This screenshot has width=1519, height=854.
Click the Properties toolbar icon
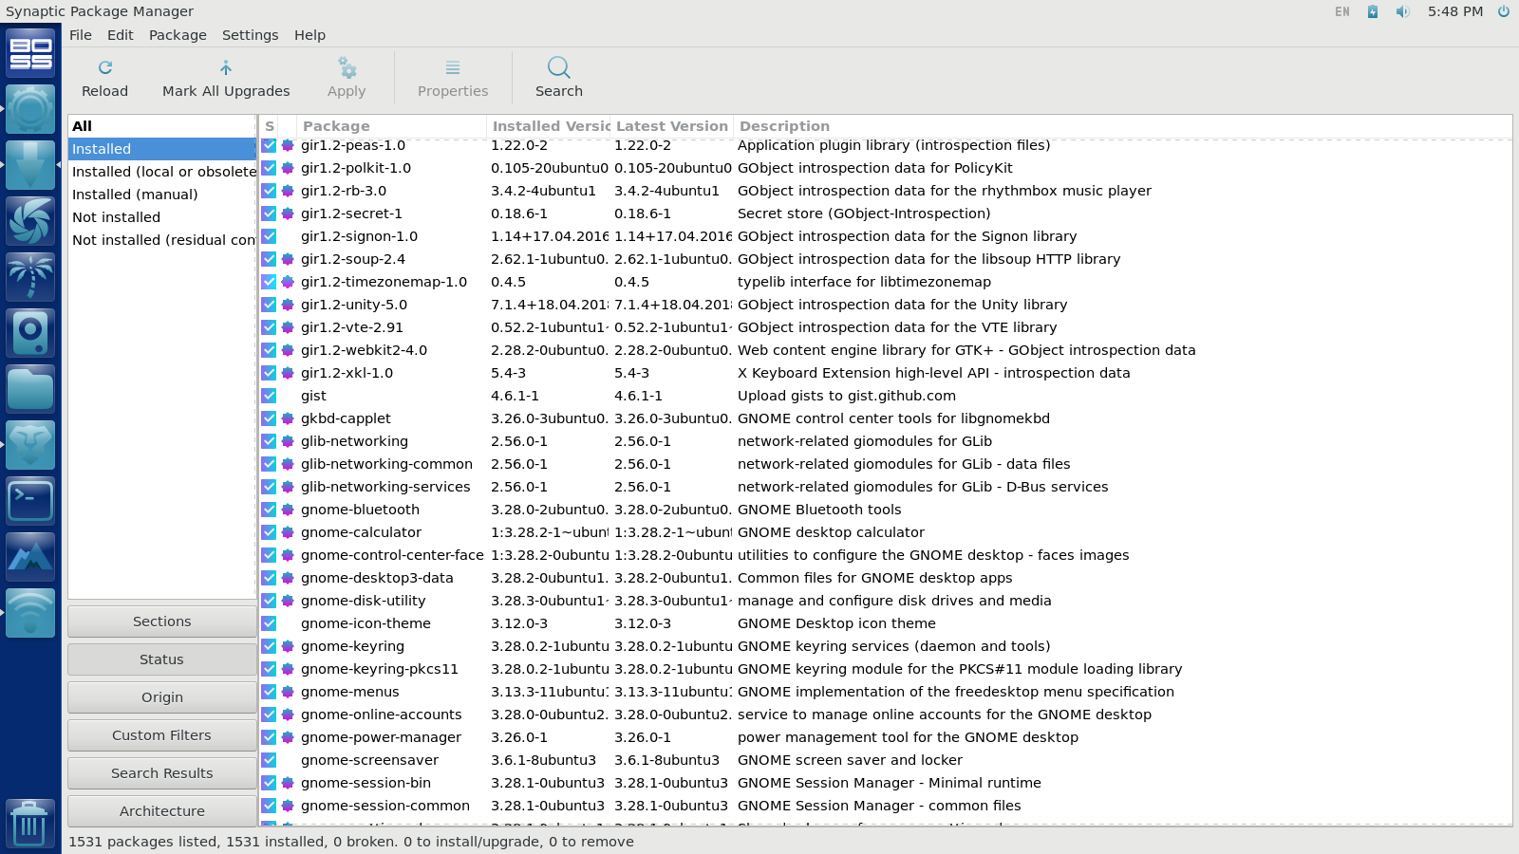(x=453, y=67)
